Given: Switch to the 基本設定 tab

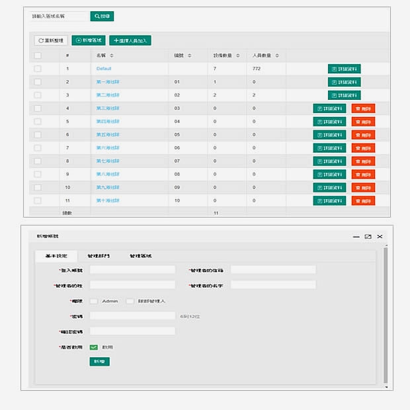Looking at the screenshot, I should (x=56, y=256).
